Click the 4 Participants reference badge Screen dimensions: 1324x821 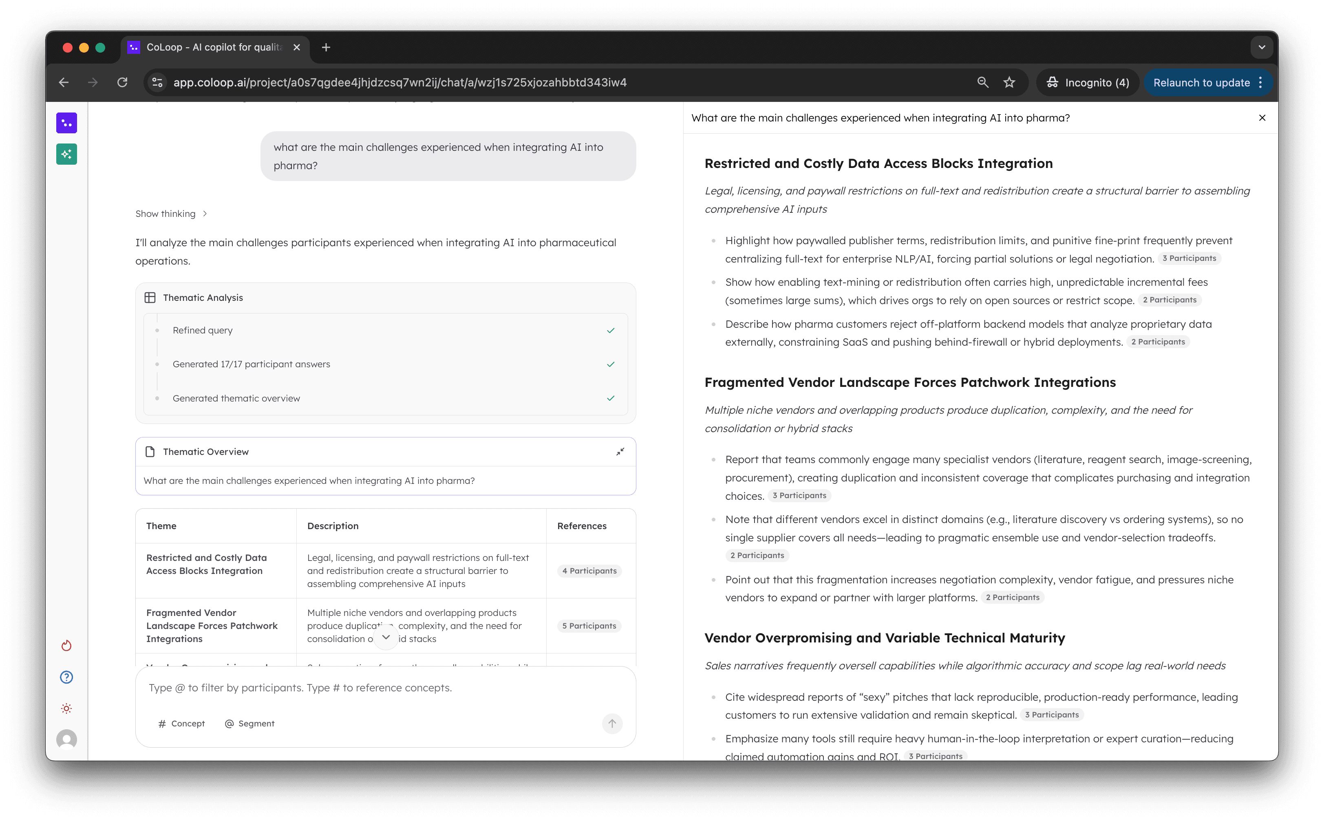tap(589, 571)
